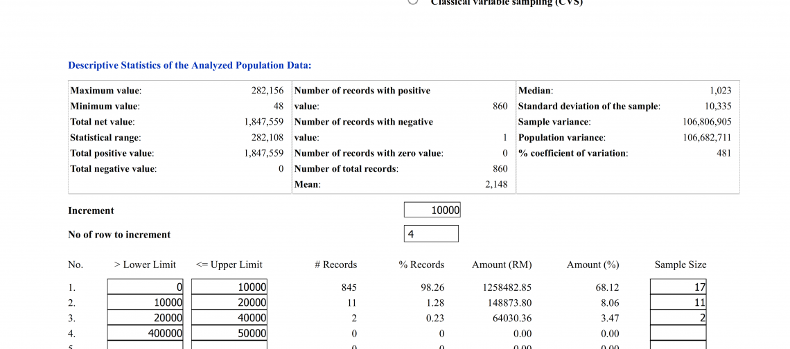Focus the row 2 Lower Limit field
The height and width of the screenshot is (349, 790).
click(x=145, y=302)
